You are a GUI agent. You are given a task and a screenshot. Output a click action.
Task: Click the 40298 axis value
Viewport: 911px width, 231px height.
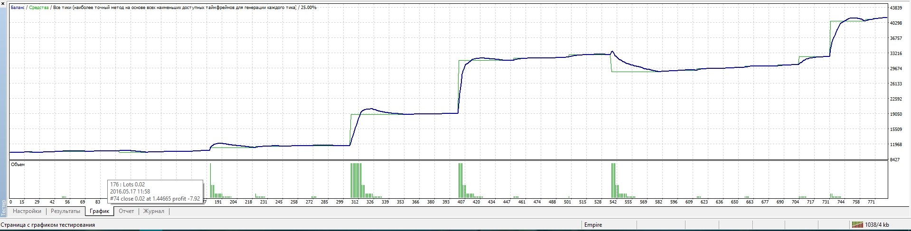coord(896,23)
